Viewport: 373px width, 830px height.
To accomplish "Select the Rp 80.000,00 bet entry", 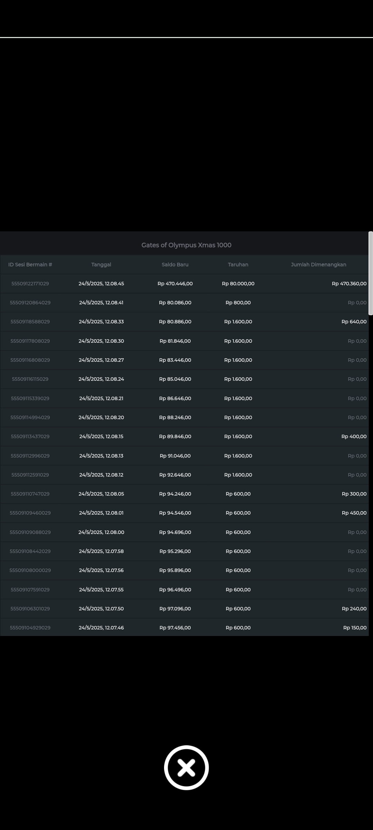I will click(x=238, y=284).
